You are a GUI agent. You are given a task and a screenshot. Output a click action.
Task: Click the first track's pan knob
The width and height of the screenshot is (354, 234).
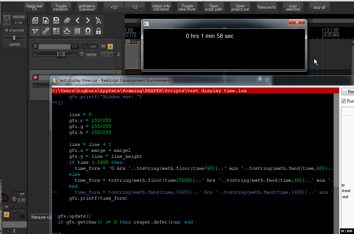click(x=82, y=54)
